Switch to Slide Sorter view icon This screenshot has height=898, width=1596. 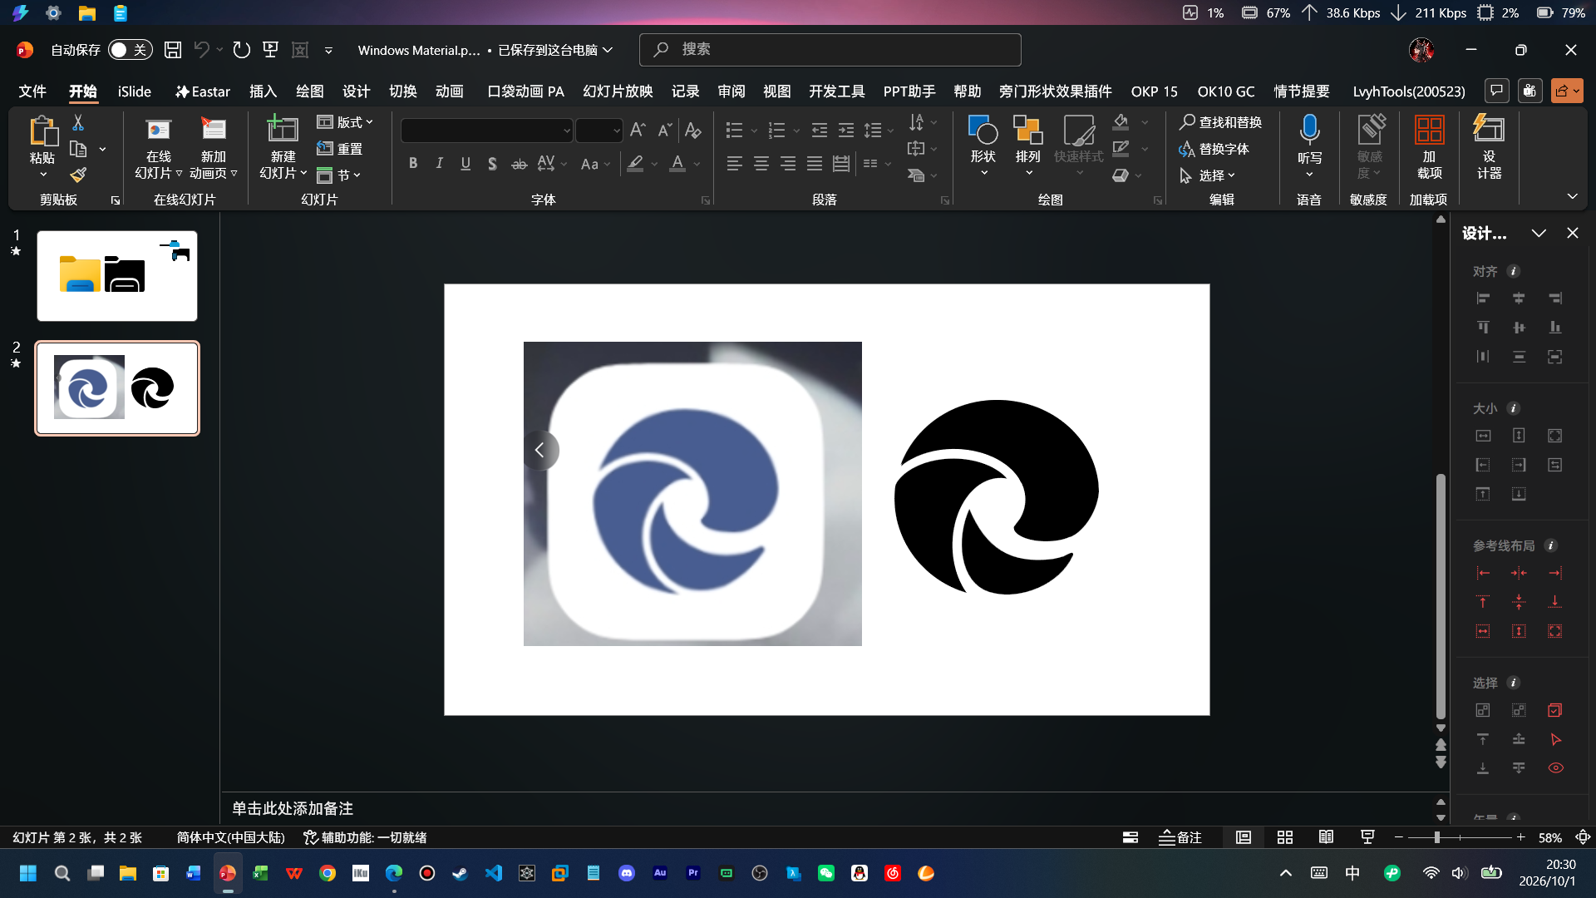[x=1284, y=837]
